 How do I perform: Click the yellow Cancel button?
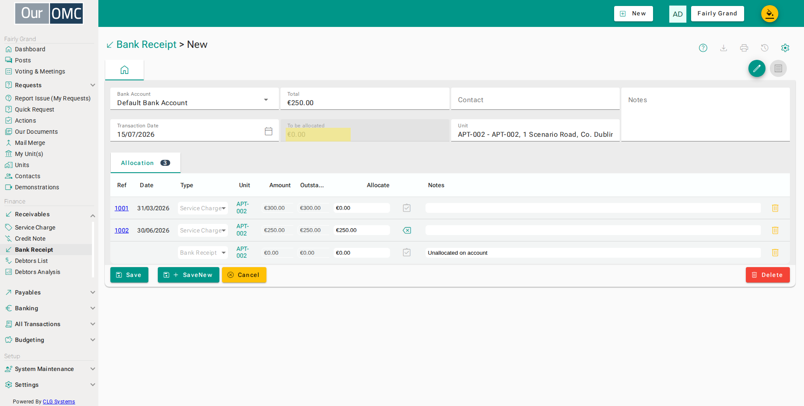tap(244, 275)
